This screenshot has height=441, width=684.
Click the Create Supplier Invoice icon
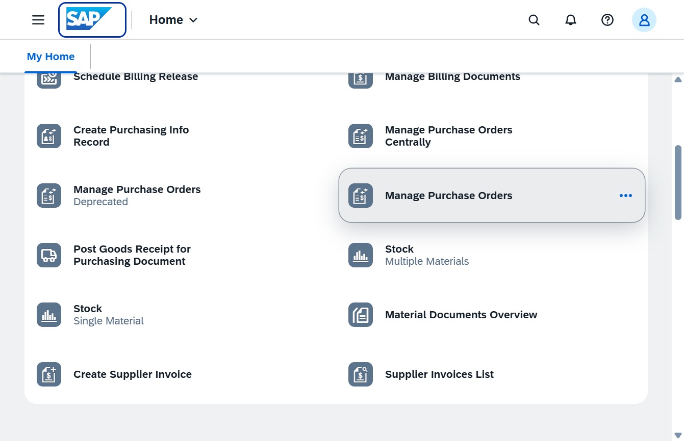pos(49,374)
